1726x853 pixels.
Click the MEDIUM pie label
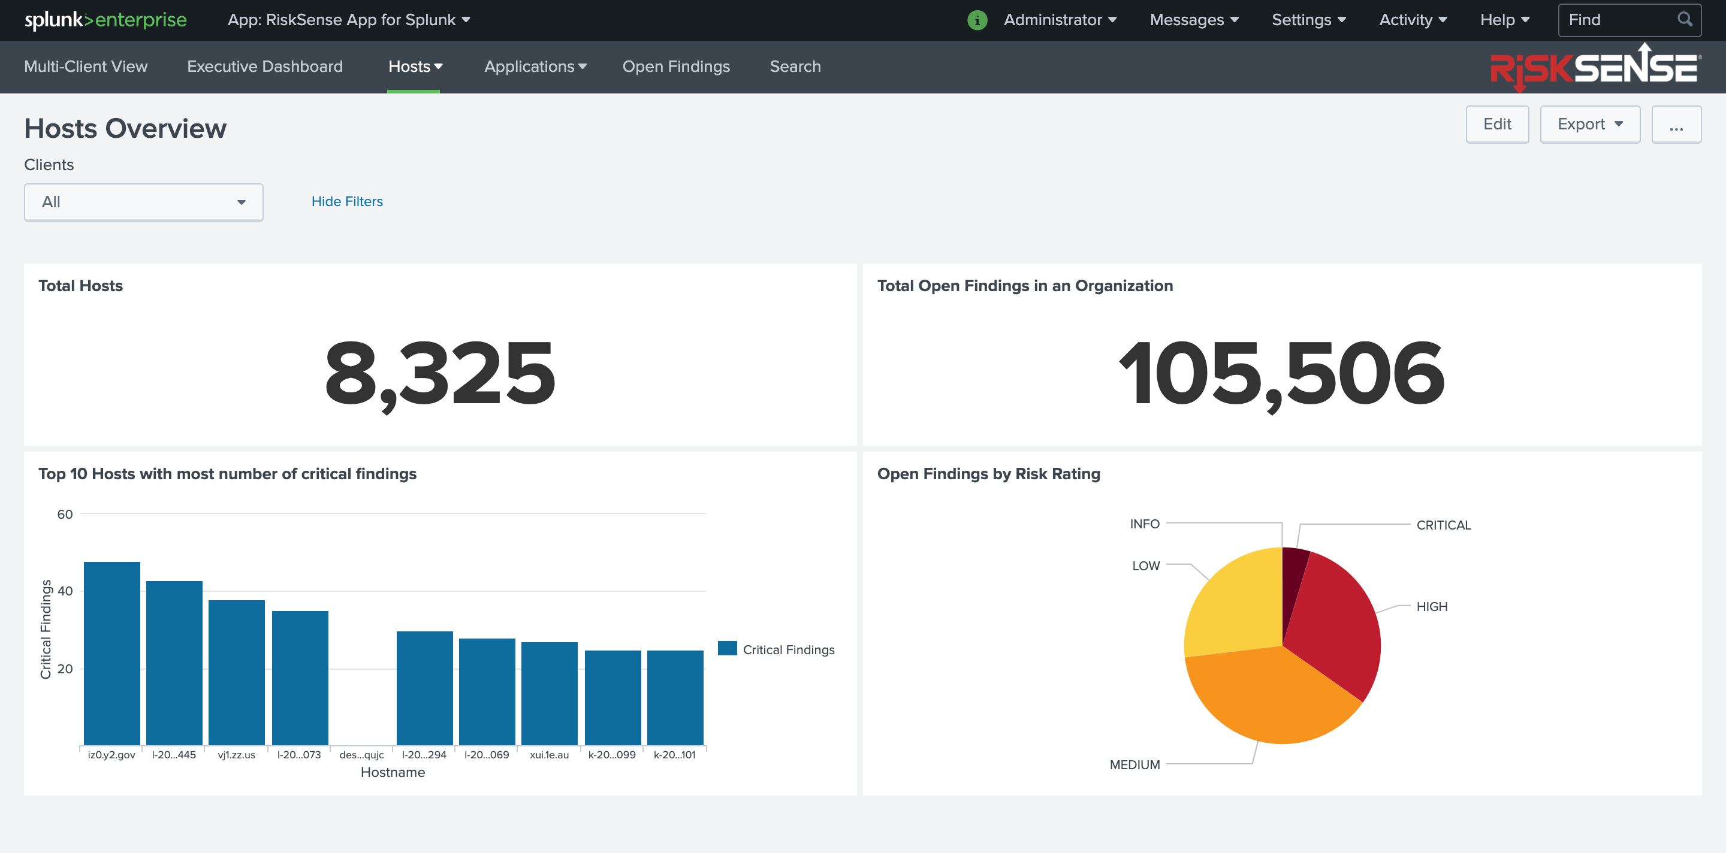pos(1134,764)
